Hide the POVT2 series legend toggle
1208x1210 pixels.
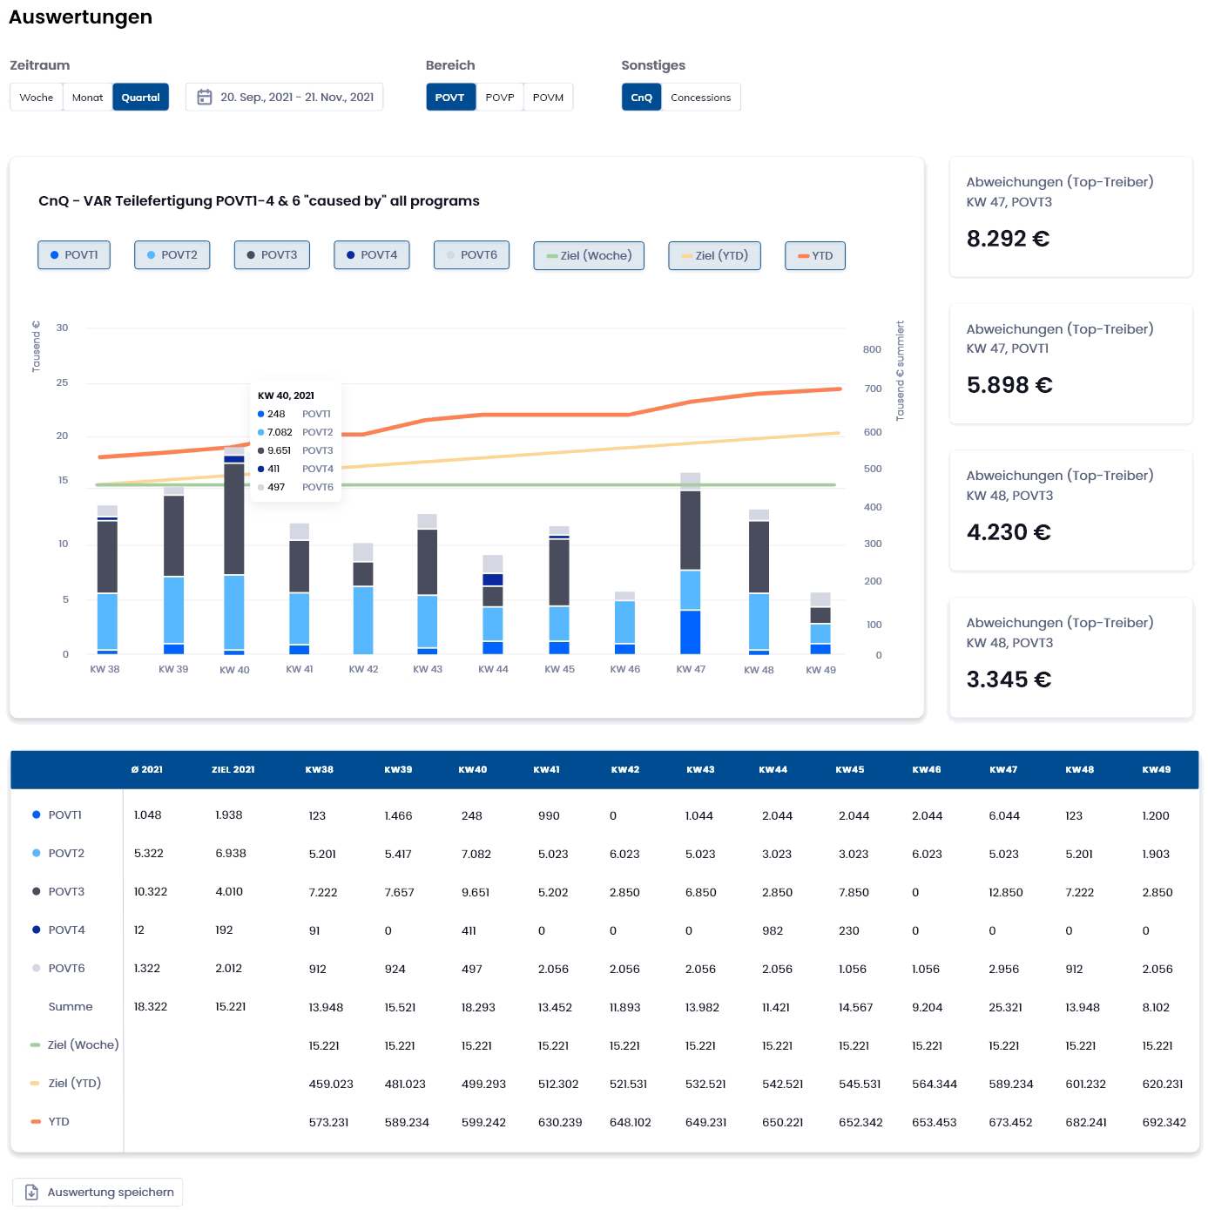(172, 255)
